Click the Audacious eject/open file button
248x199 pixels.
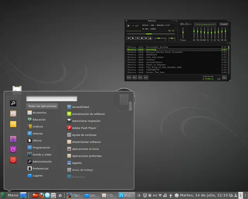click(150, 38)
